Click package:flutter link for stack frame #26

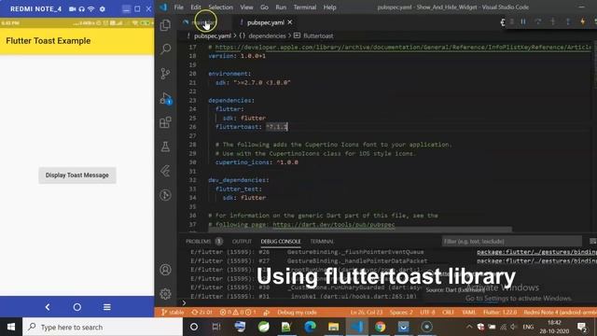coord(537,252)
